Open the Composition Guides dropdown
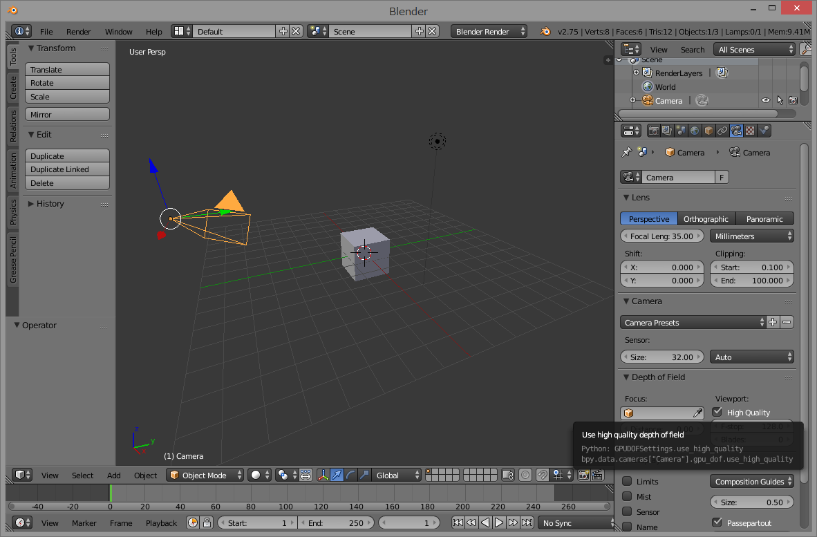 tap(751, 481)
